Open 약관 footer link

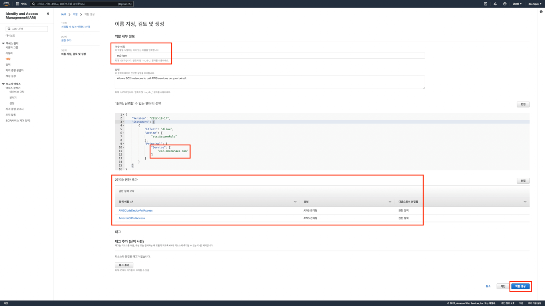click(x=521, y=303)
